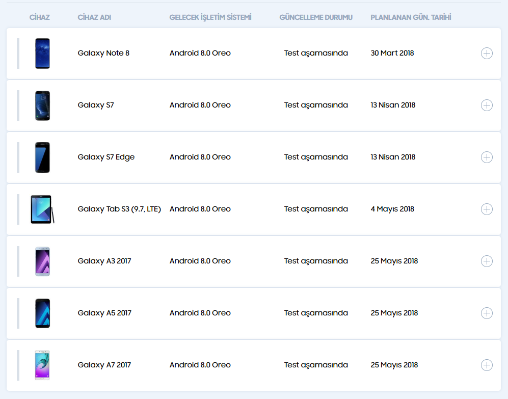This screenshot has width=508, height=399.
Task: Click the Galaxy A7 2017 device name
Action: [x=104, y=365]
